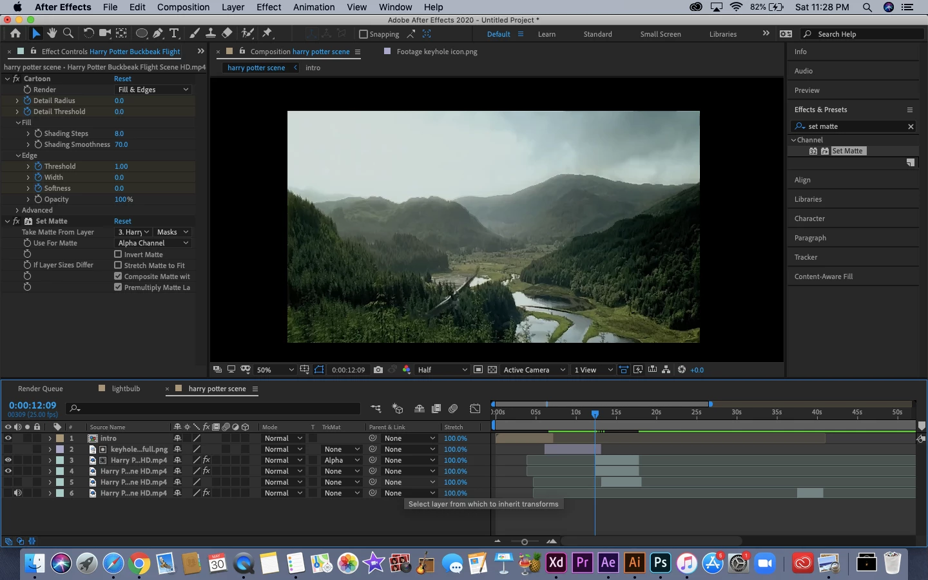Open the Graph Editor icon
Image resolution: width=928 pixels, height=580 pixels.
(x=475, y=409)
